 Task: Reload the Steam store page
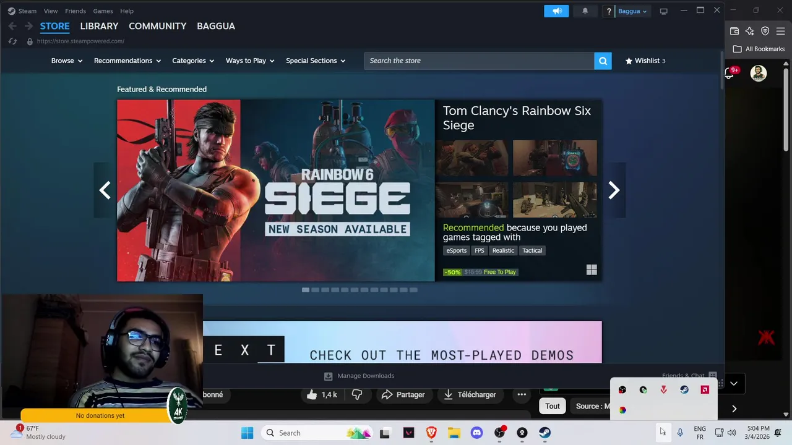[x=12, y=41]
